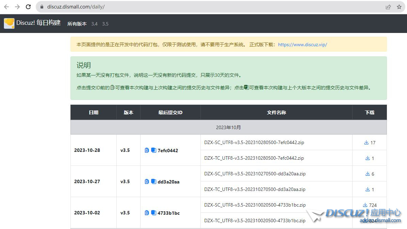Download DZX-TC_UTF8-v3.5-202310280500-7efc0442.zip
This screenshot has width=407, height=229.
[x=368, y=158]
